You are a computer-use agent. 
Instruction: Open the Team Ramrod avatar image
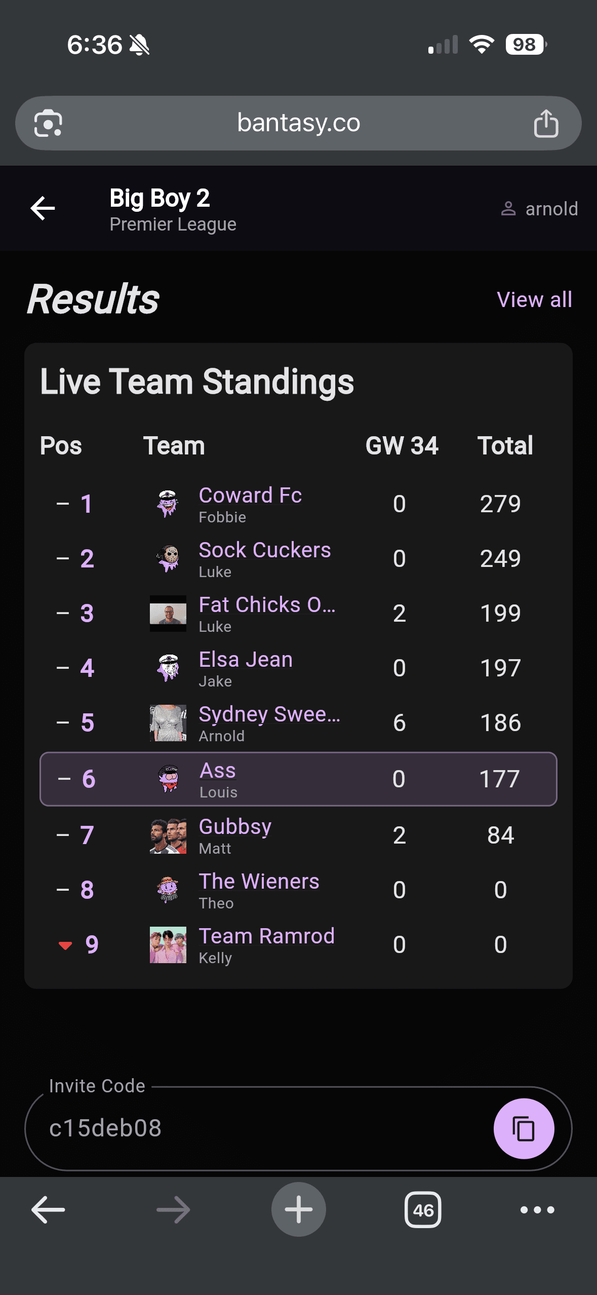(168, 945)
